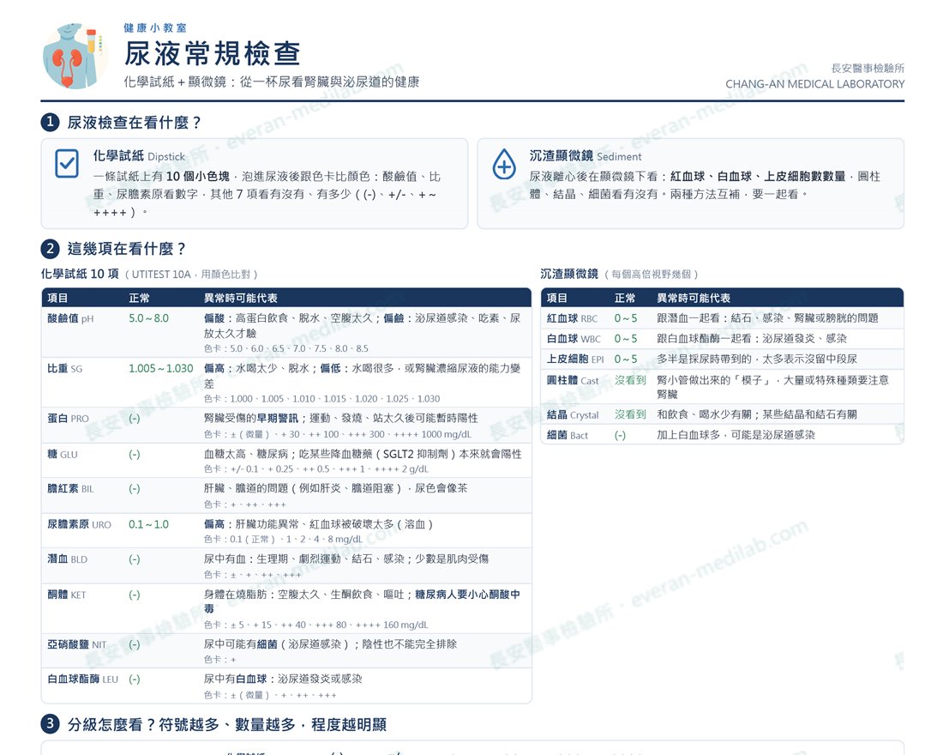943x755 pixels.
Task: Click the 化學試紙 Dipstick card title
Action: [x=139, y=156]
